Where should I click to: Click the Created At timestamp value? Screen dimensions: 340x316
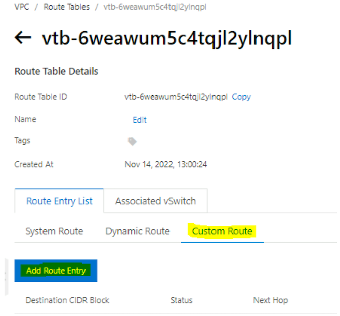pos(166,164)
